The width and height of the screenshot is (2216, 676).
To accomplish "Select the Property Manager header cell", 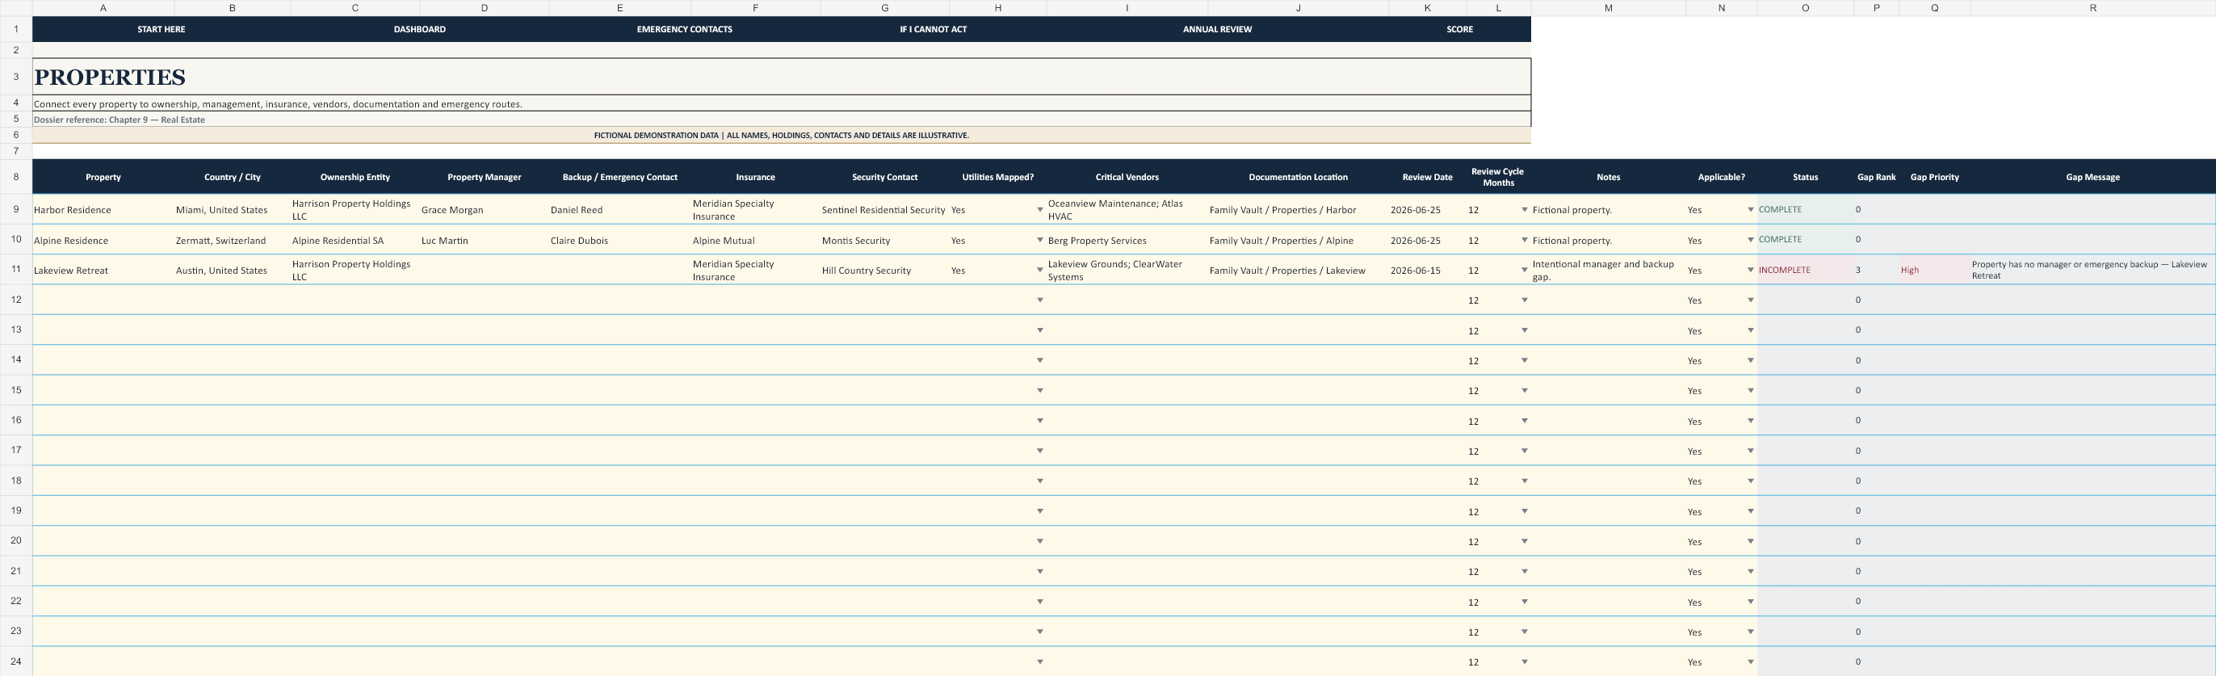I will (x=485, y=177).
